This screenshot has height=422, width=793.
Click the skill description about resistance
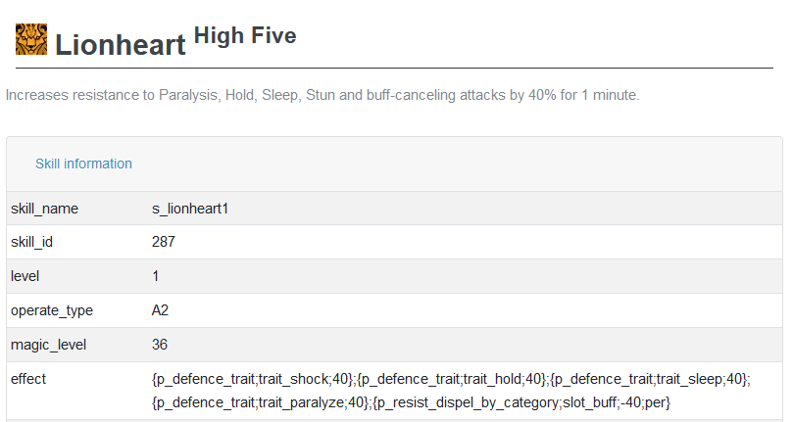[322, 96]
